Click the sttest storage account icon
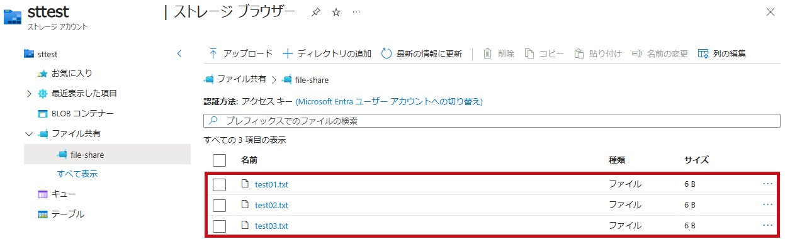Screen dimensions: 785x239 (12, 16)
